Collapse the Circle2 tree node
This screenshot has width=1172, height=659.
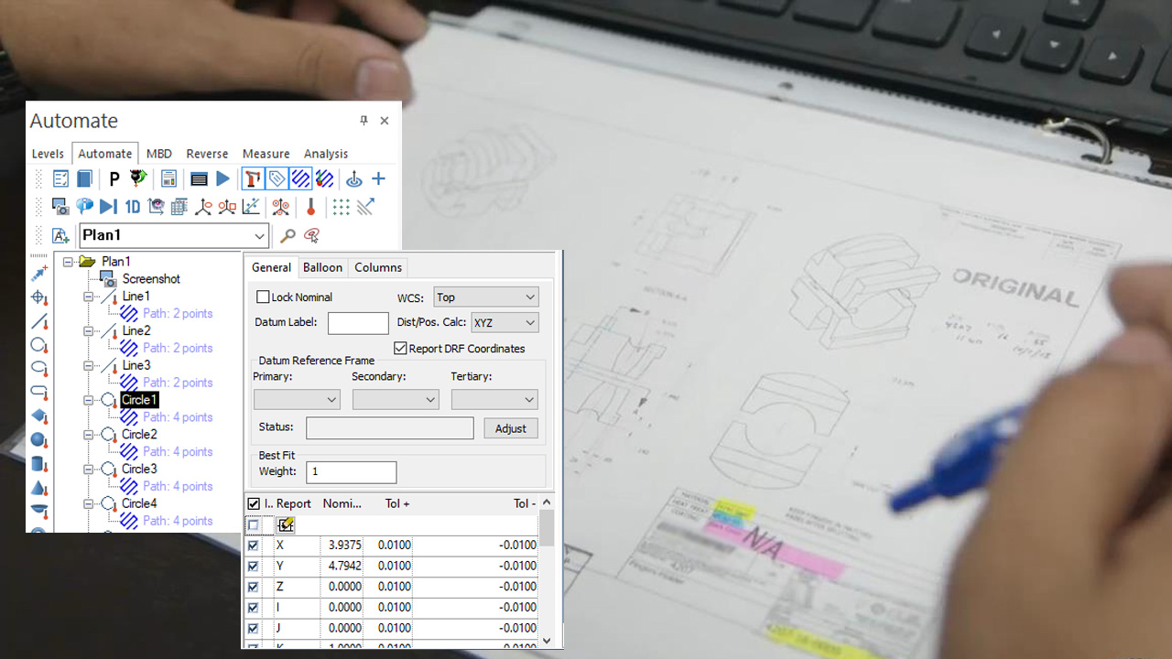(x=89, y=435)
